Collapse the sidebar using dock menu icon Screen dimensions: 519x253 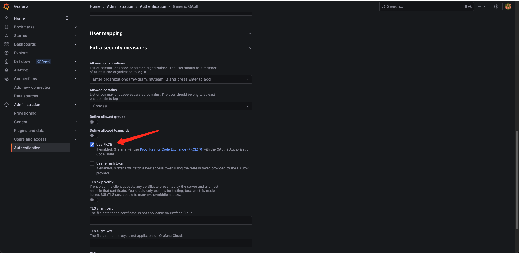pyautogui.click(x=75, y=6)
